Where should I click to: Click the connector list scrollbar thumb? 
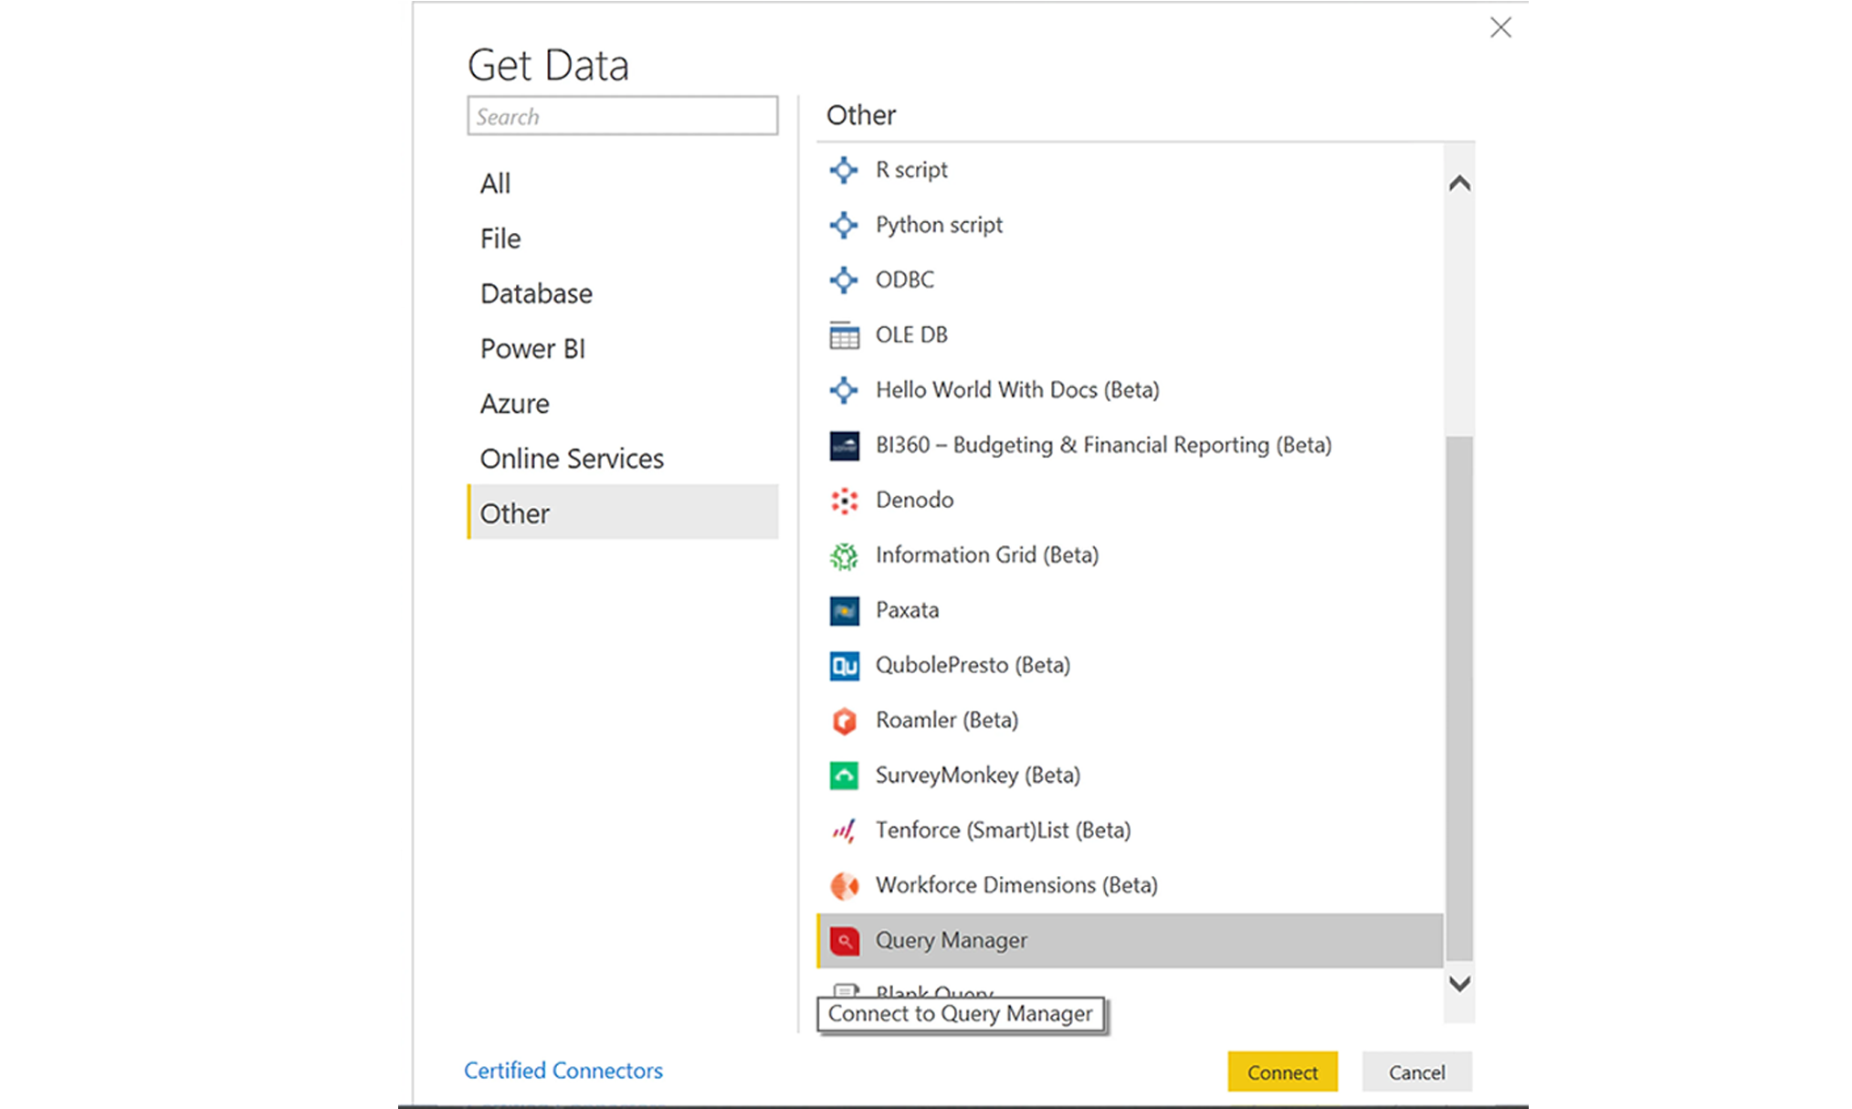point(1459,700)
